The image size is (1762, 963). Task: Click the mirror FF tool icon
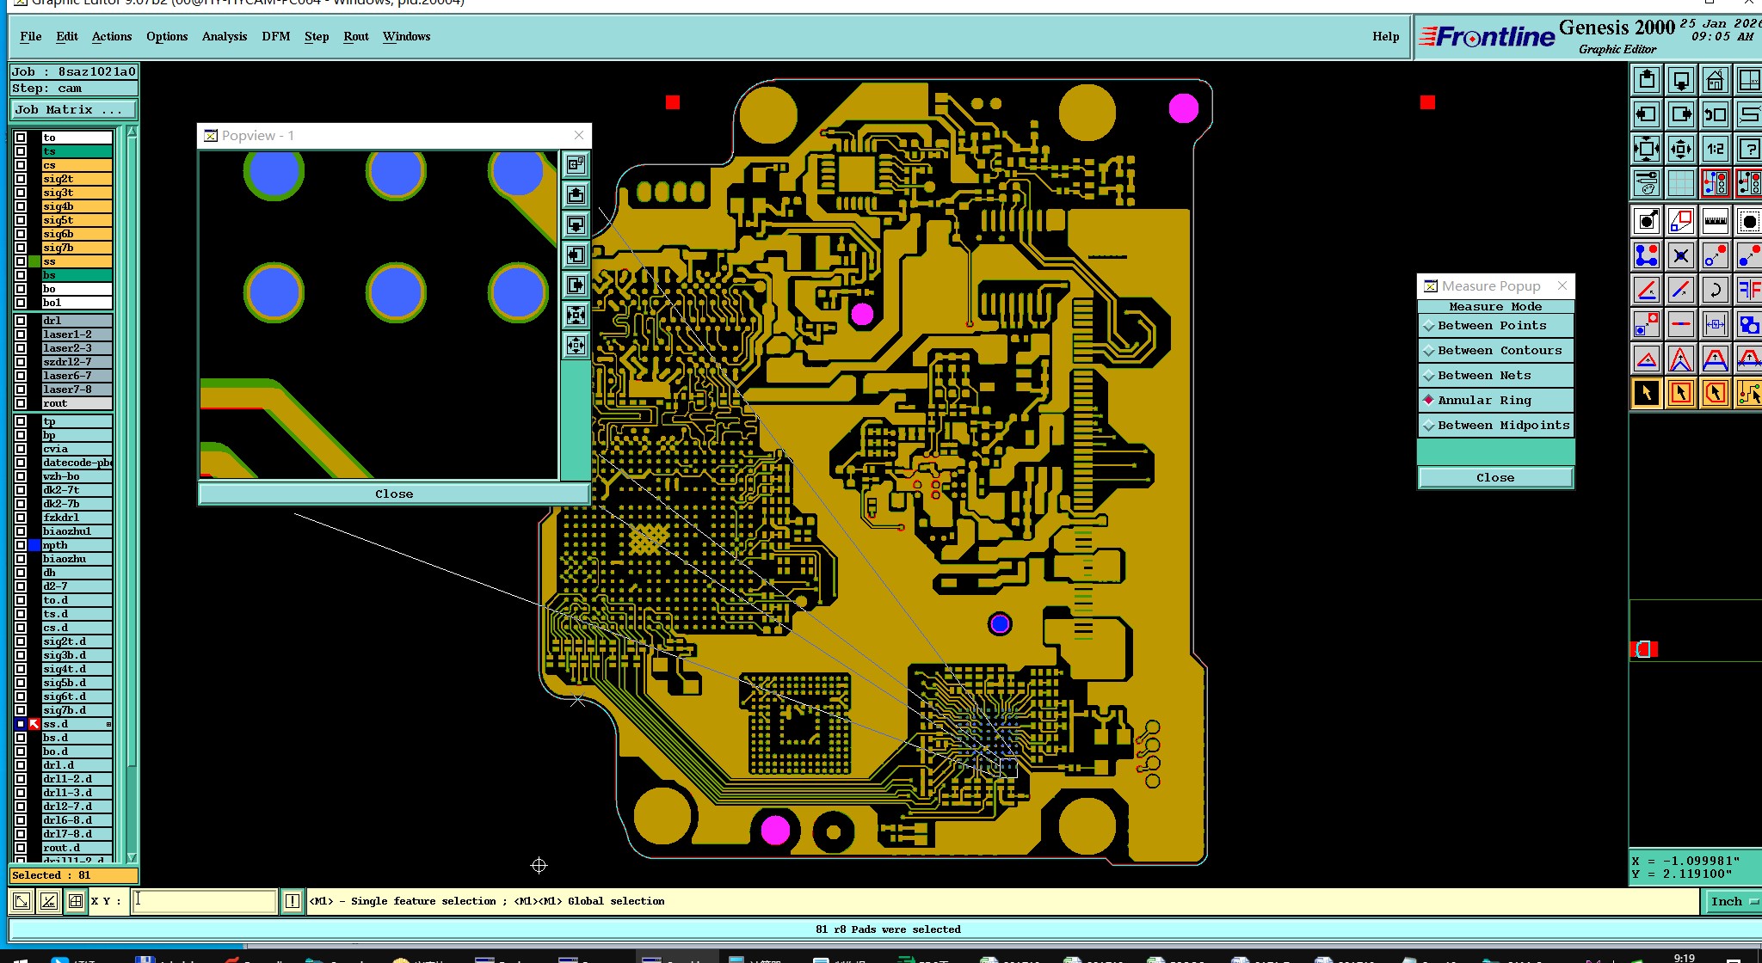tap(1748, 290)
